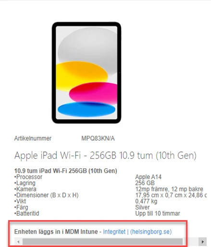The height and width of the screenshot is (247, 211).
Task: Click the Dimensioner (B x D x H) label
Action: pos(47,195)
